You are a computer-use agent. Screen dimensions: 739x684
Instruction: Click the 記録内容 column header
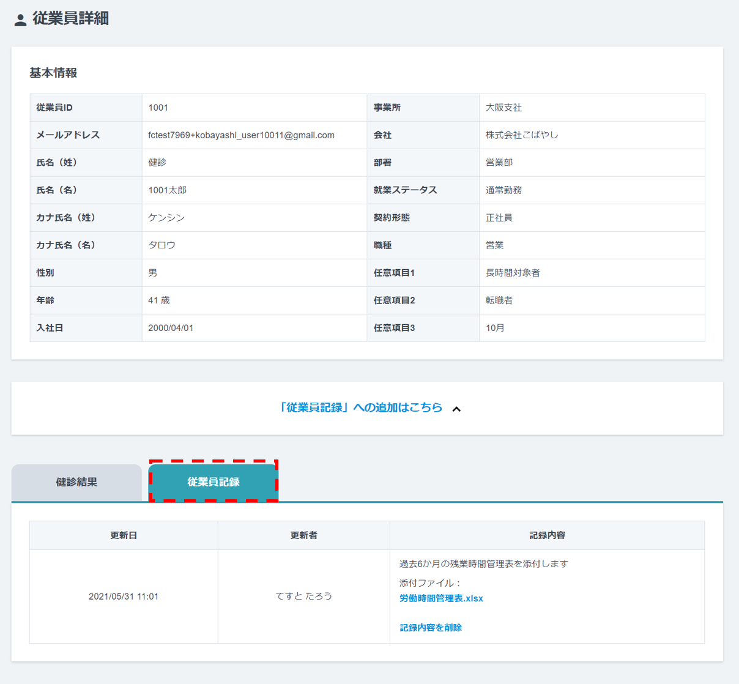coord(547,535)
